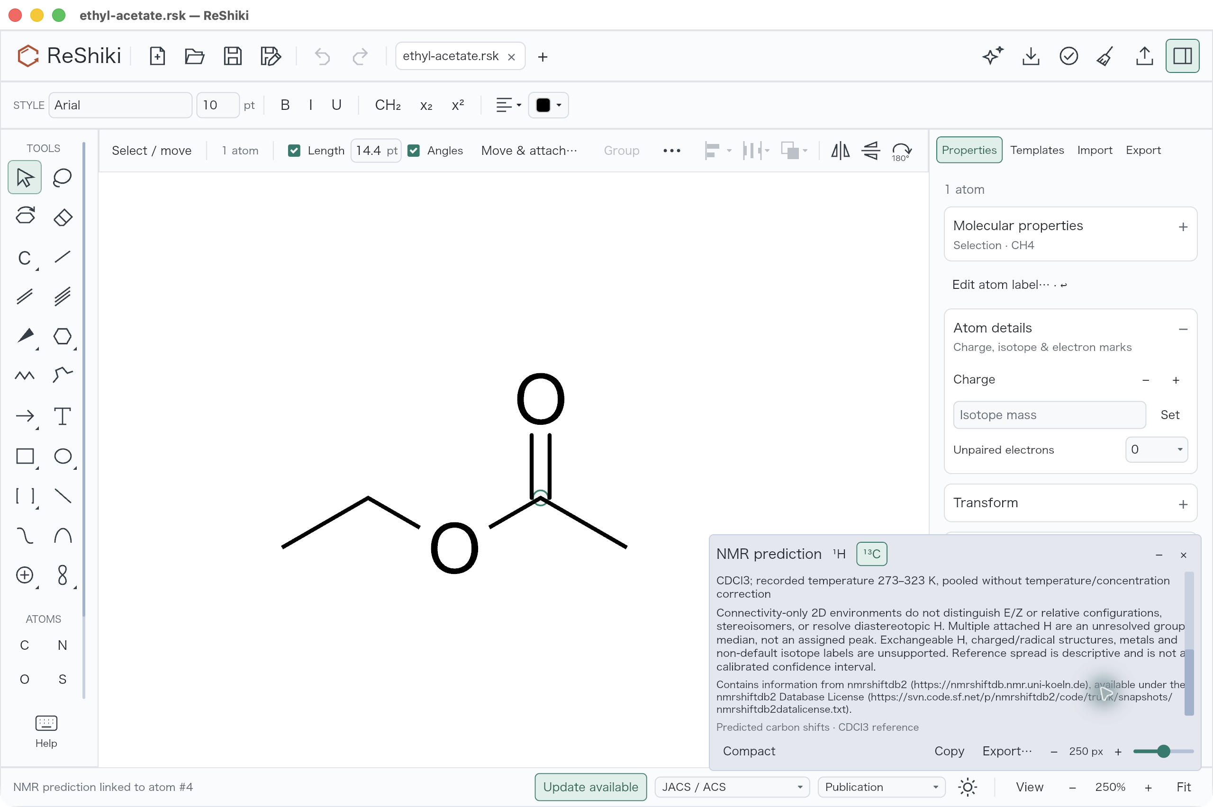Image resolution: width=1213 pixels, height=807 pixels.
Task: Click the Undo arrow
Action: [322, 56]
